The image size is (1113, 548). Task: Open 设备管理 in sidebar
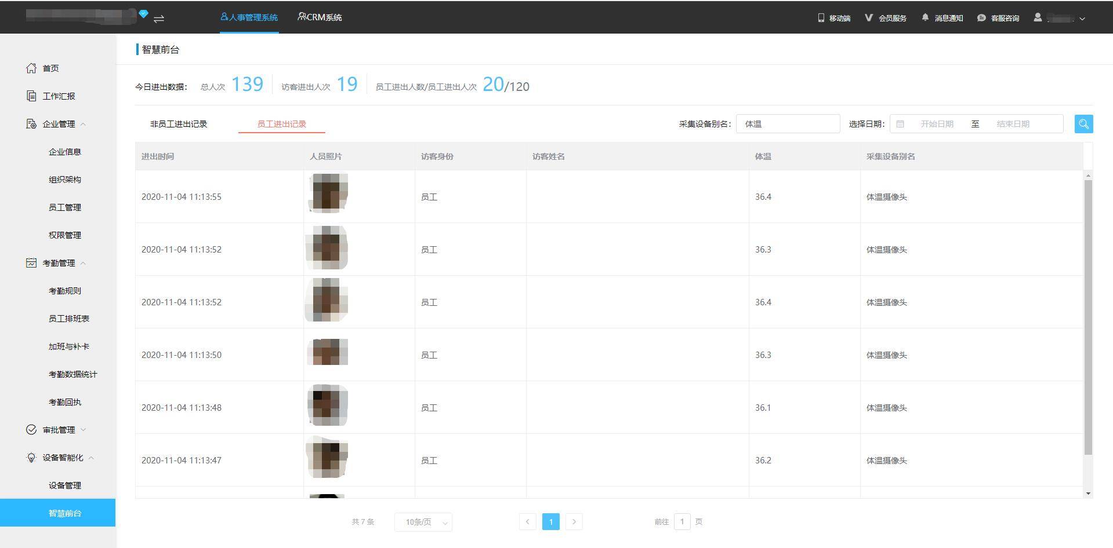pyautogui.click(x=64, y=485)
